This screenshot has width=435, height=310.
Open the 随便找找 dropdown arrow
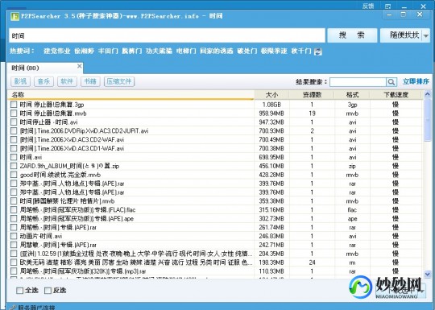(x=426, y=35)
